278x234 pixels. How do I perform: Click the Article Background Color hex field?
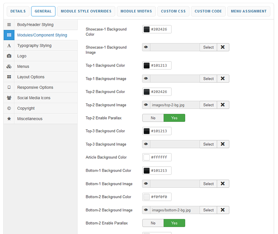click(x=160, y=157)
